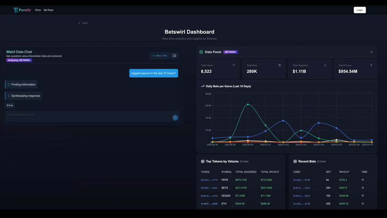The height and width of the screenshot is (218, 387).
Task: Expand the Finding information step
Action: point(21,84)
